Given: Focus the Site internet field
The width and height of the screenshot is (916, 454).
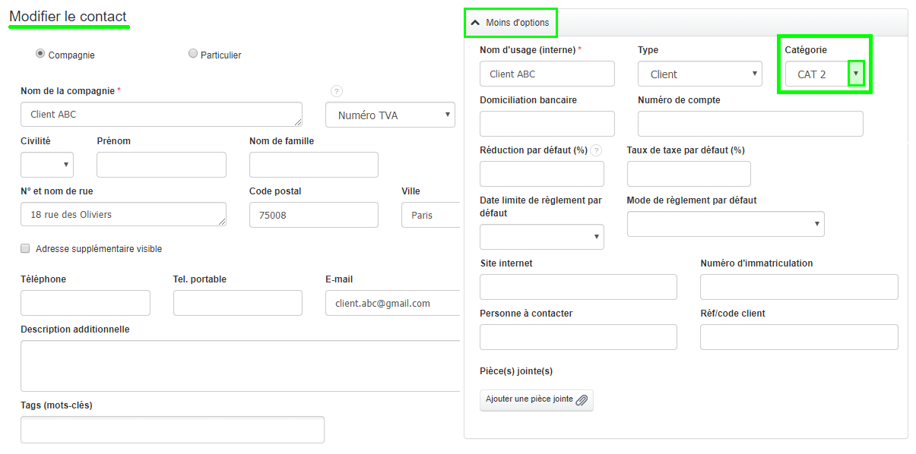Looking at the screenshot, I should [x=578, y=287].
